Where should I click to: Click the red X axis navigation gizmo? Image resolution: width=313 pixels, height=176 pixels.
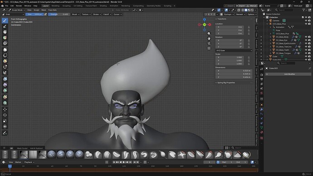click(x=210, y=24)
